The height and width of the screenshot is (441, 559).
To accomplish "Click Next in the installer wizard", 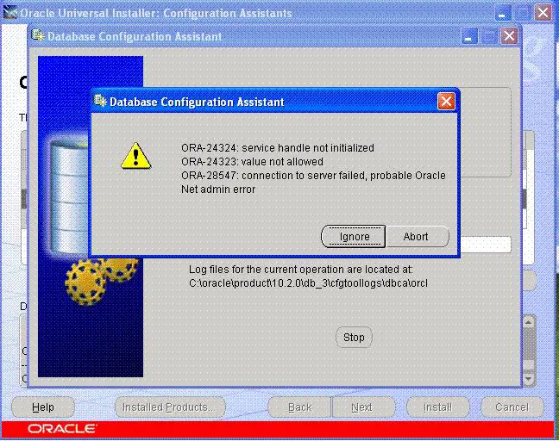I will click(x=364, y=407).
